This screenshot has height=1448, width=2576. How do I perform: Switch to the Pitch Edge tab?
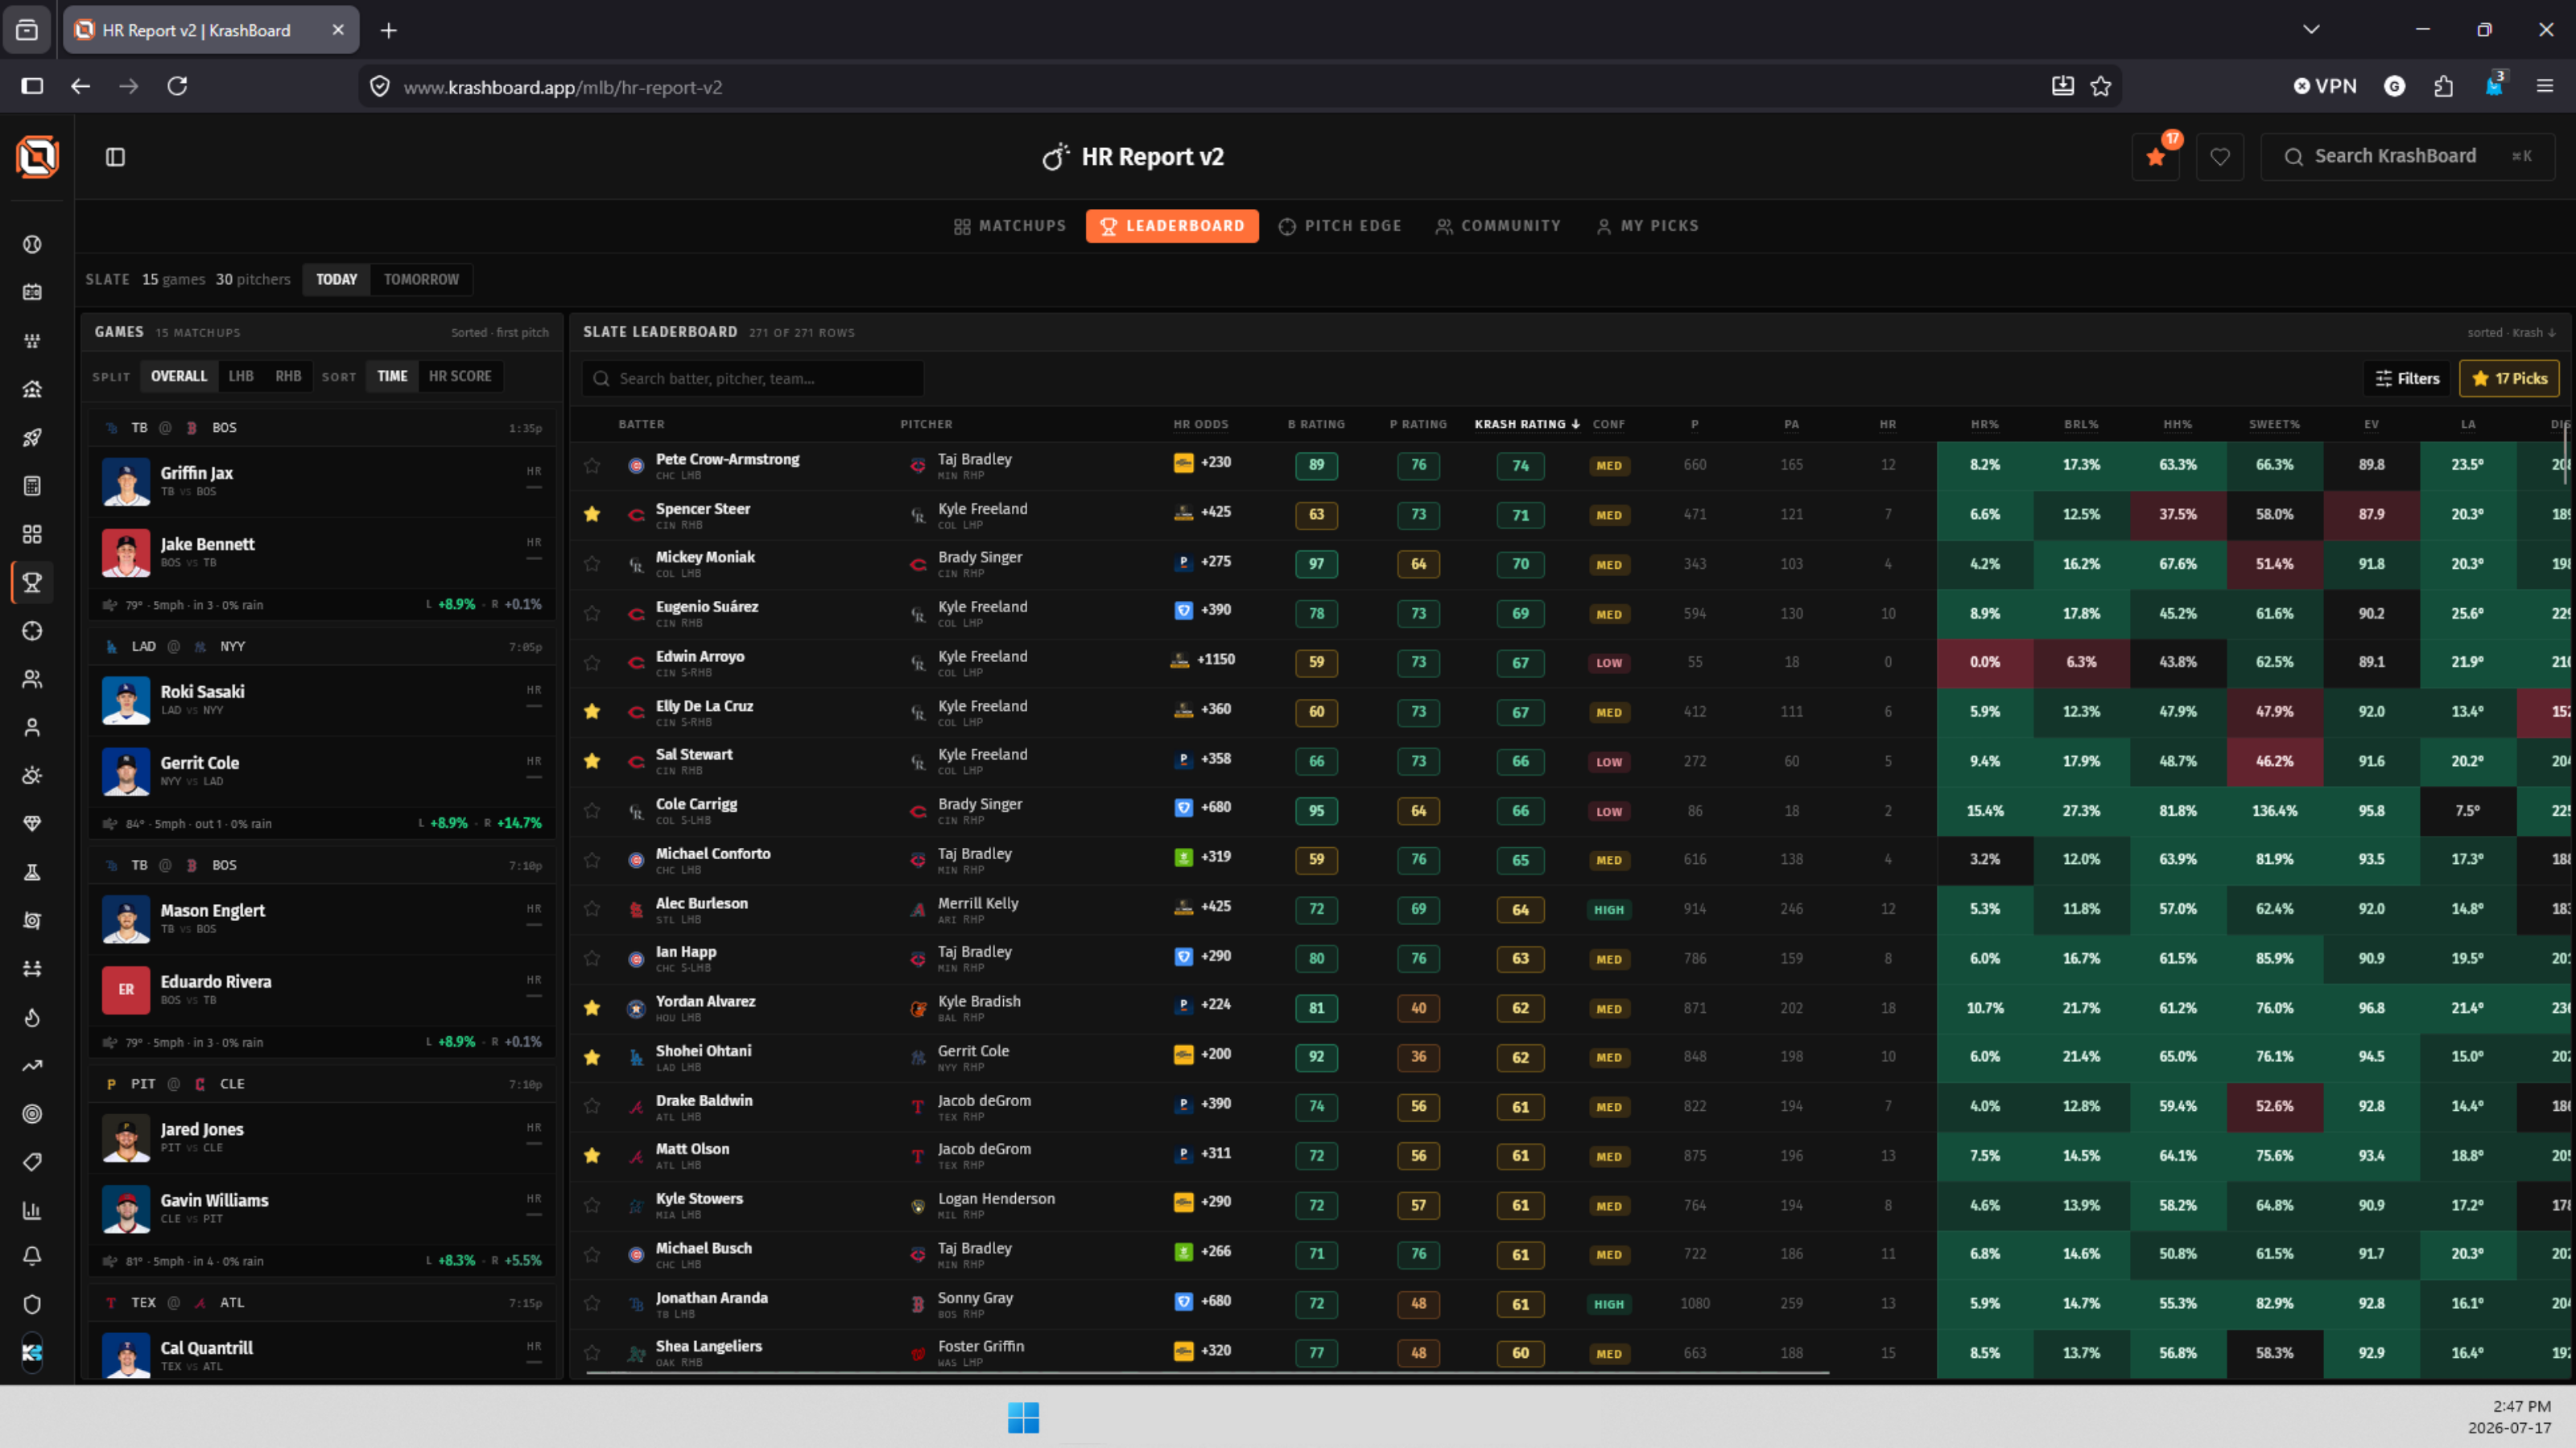(1340, 226)
